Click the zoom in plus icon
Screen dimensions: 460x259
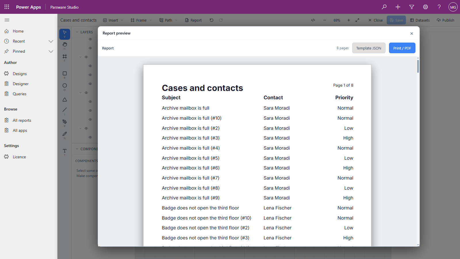(x=349, y=20)
